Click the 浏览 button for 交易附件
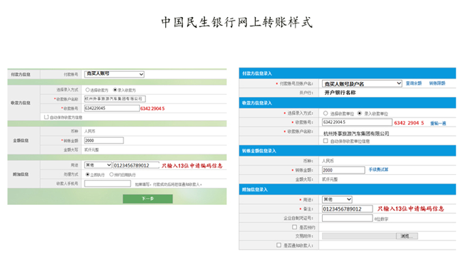 point(407,236)
